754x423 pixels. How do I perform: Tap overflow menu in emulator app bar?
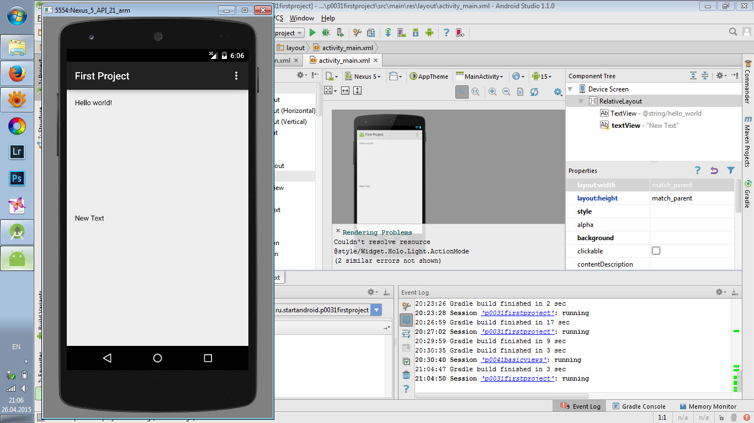236,76
